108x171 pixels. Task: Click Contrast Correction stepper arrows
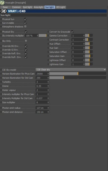click(x=84, y=40)
